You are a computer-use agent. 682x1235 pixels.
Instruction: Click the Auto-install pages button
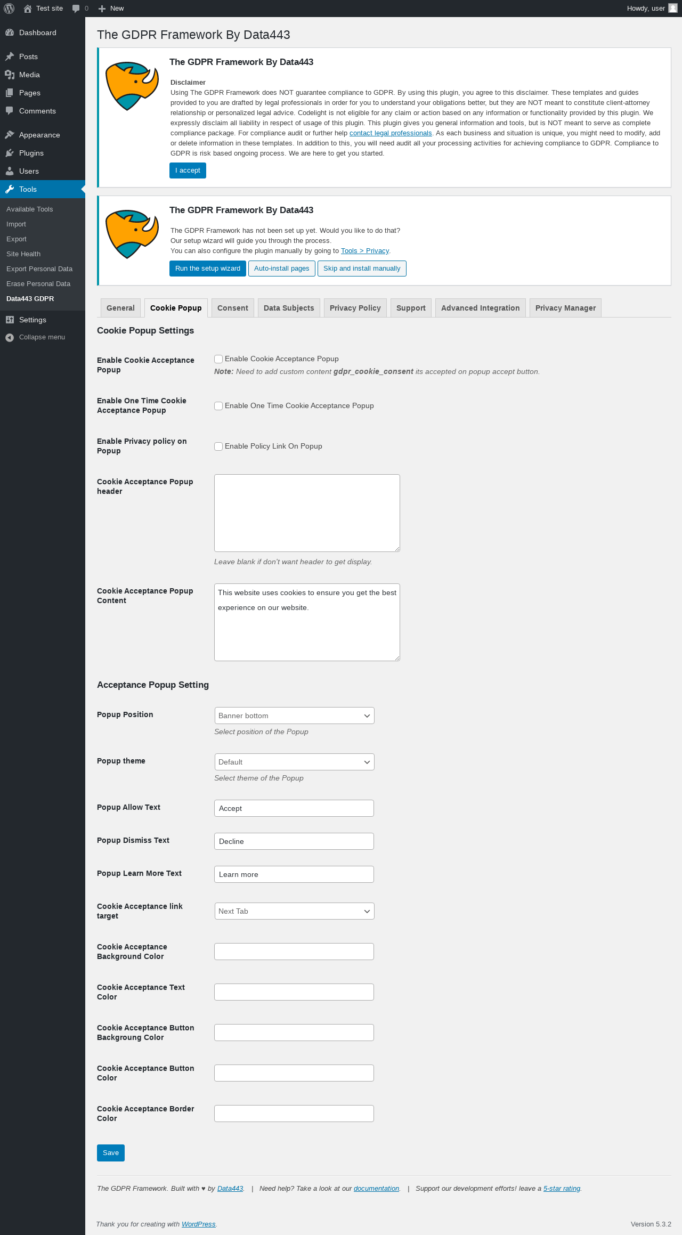(x=282, y=269)
